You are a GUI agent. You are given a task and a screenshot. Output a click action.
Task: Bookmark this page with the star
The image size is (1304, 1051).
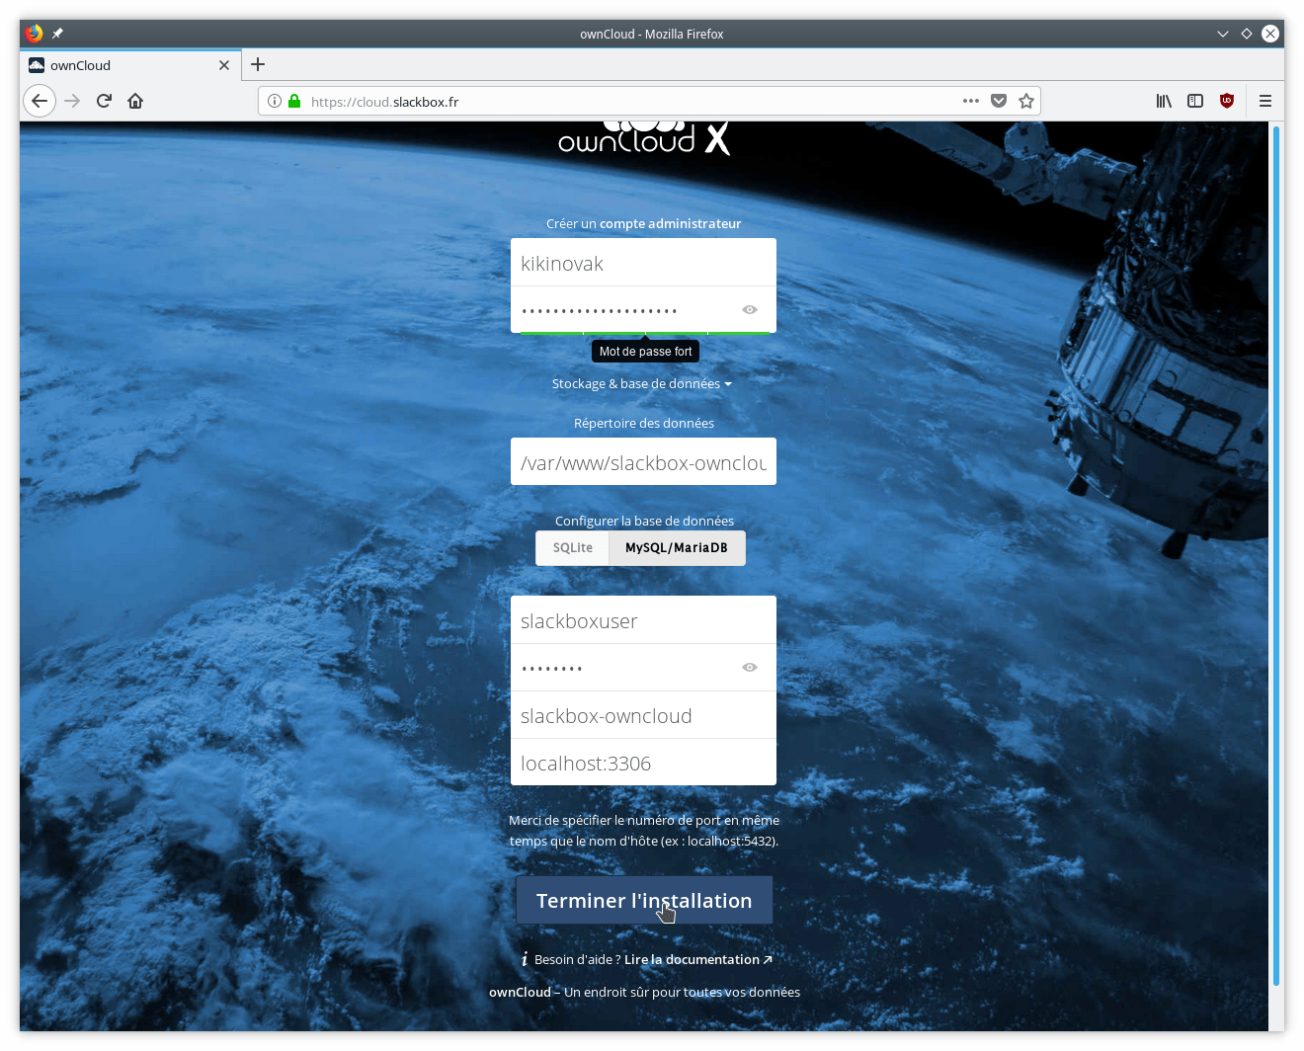point(1026,101)
